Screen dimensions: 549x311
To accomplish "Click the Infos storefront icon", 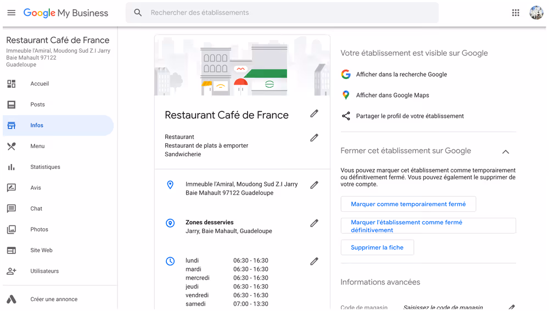I will point(12,125).
